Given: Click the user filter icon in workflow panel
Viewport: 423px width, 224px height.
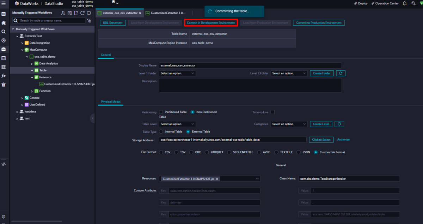Looking at the screenshot, I should click(63, 13).
